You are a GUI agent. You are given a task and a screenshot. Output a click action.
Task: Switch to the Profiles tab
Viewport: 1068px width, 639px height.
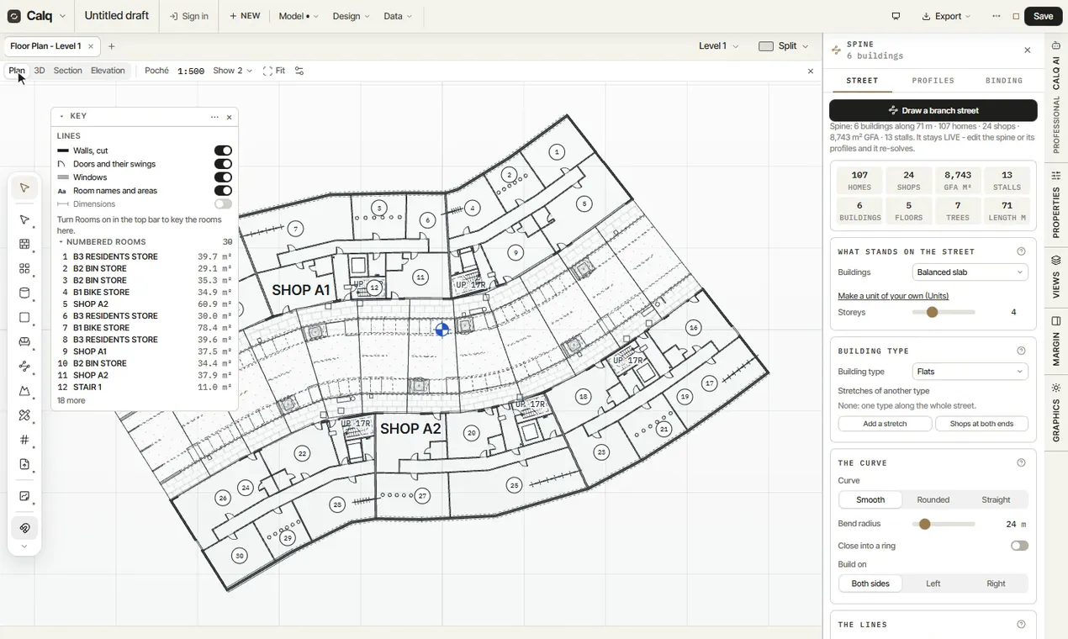933,81
